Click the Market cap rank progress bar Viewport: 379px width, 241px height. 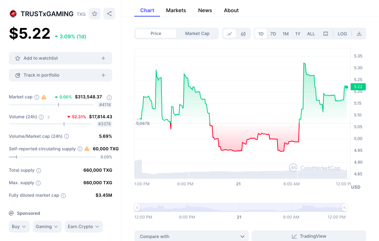(51, 105)
